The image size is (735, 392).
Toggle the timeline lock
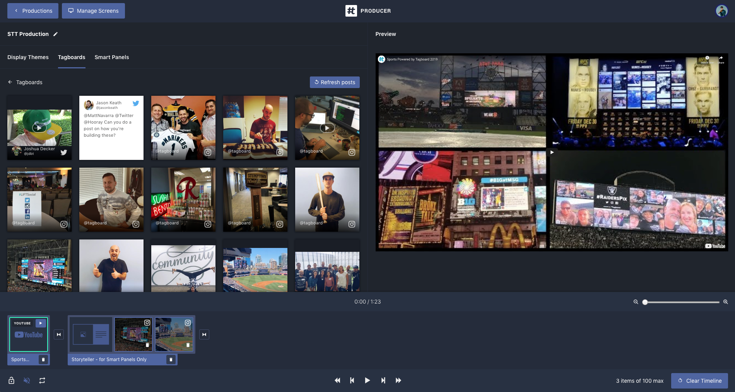click(12, 380)
